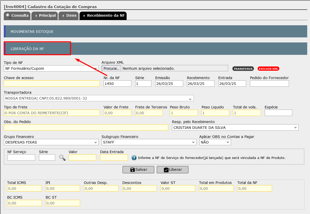The height and width of the screenshot is (214, 310).
Task: Open the Subgrupo Financeiro STAFF dropdown
Action: point(149,142)
